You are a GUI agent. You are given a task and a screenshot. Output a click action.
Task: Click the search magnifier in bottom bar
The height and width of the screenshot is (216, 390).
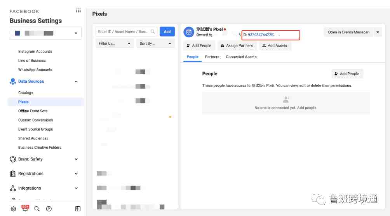pyautogui.click(x=37, y=209)
